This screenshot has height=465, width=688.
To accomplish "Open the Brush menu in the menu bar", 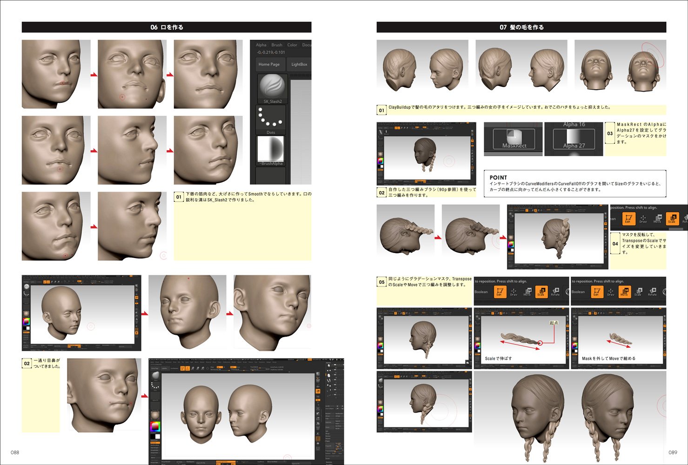I will [x=277, y=45].
